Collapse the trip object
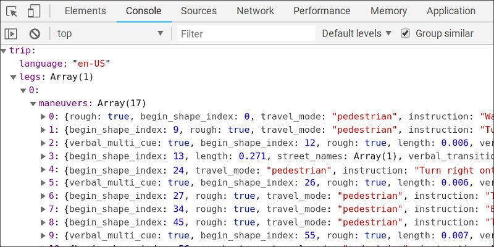Screen dimensions: 494x247 pos(3,51)
